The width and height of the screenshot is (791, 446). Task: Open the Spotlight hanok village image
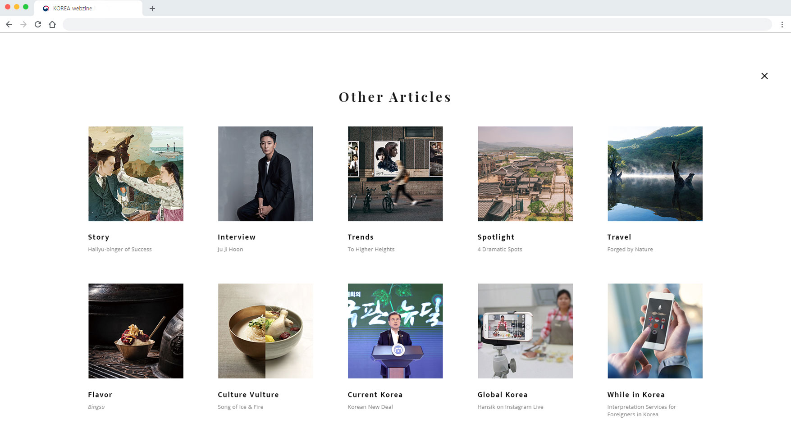(525, 174)
